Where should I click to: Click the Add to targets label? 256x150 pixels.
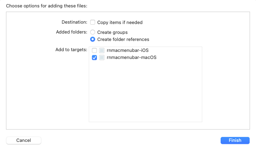pos(71,49)
